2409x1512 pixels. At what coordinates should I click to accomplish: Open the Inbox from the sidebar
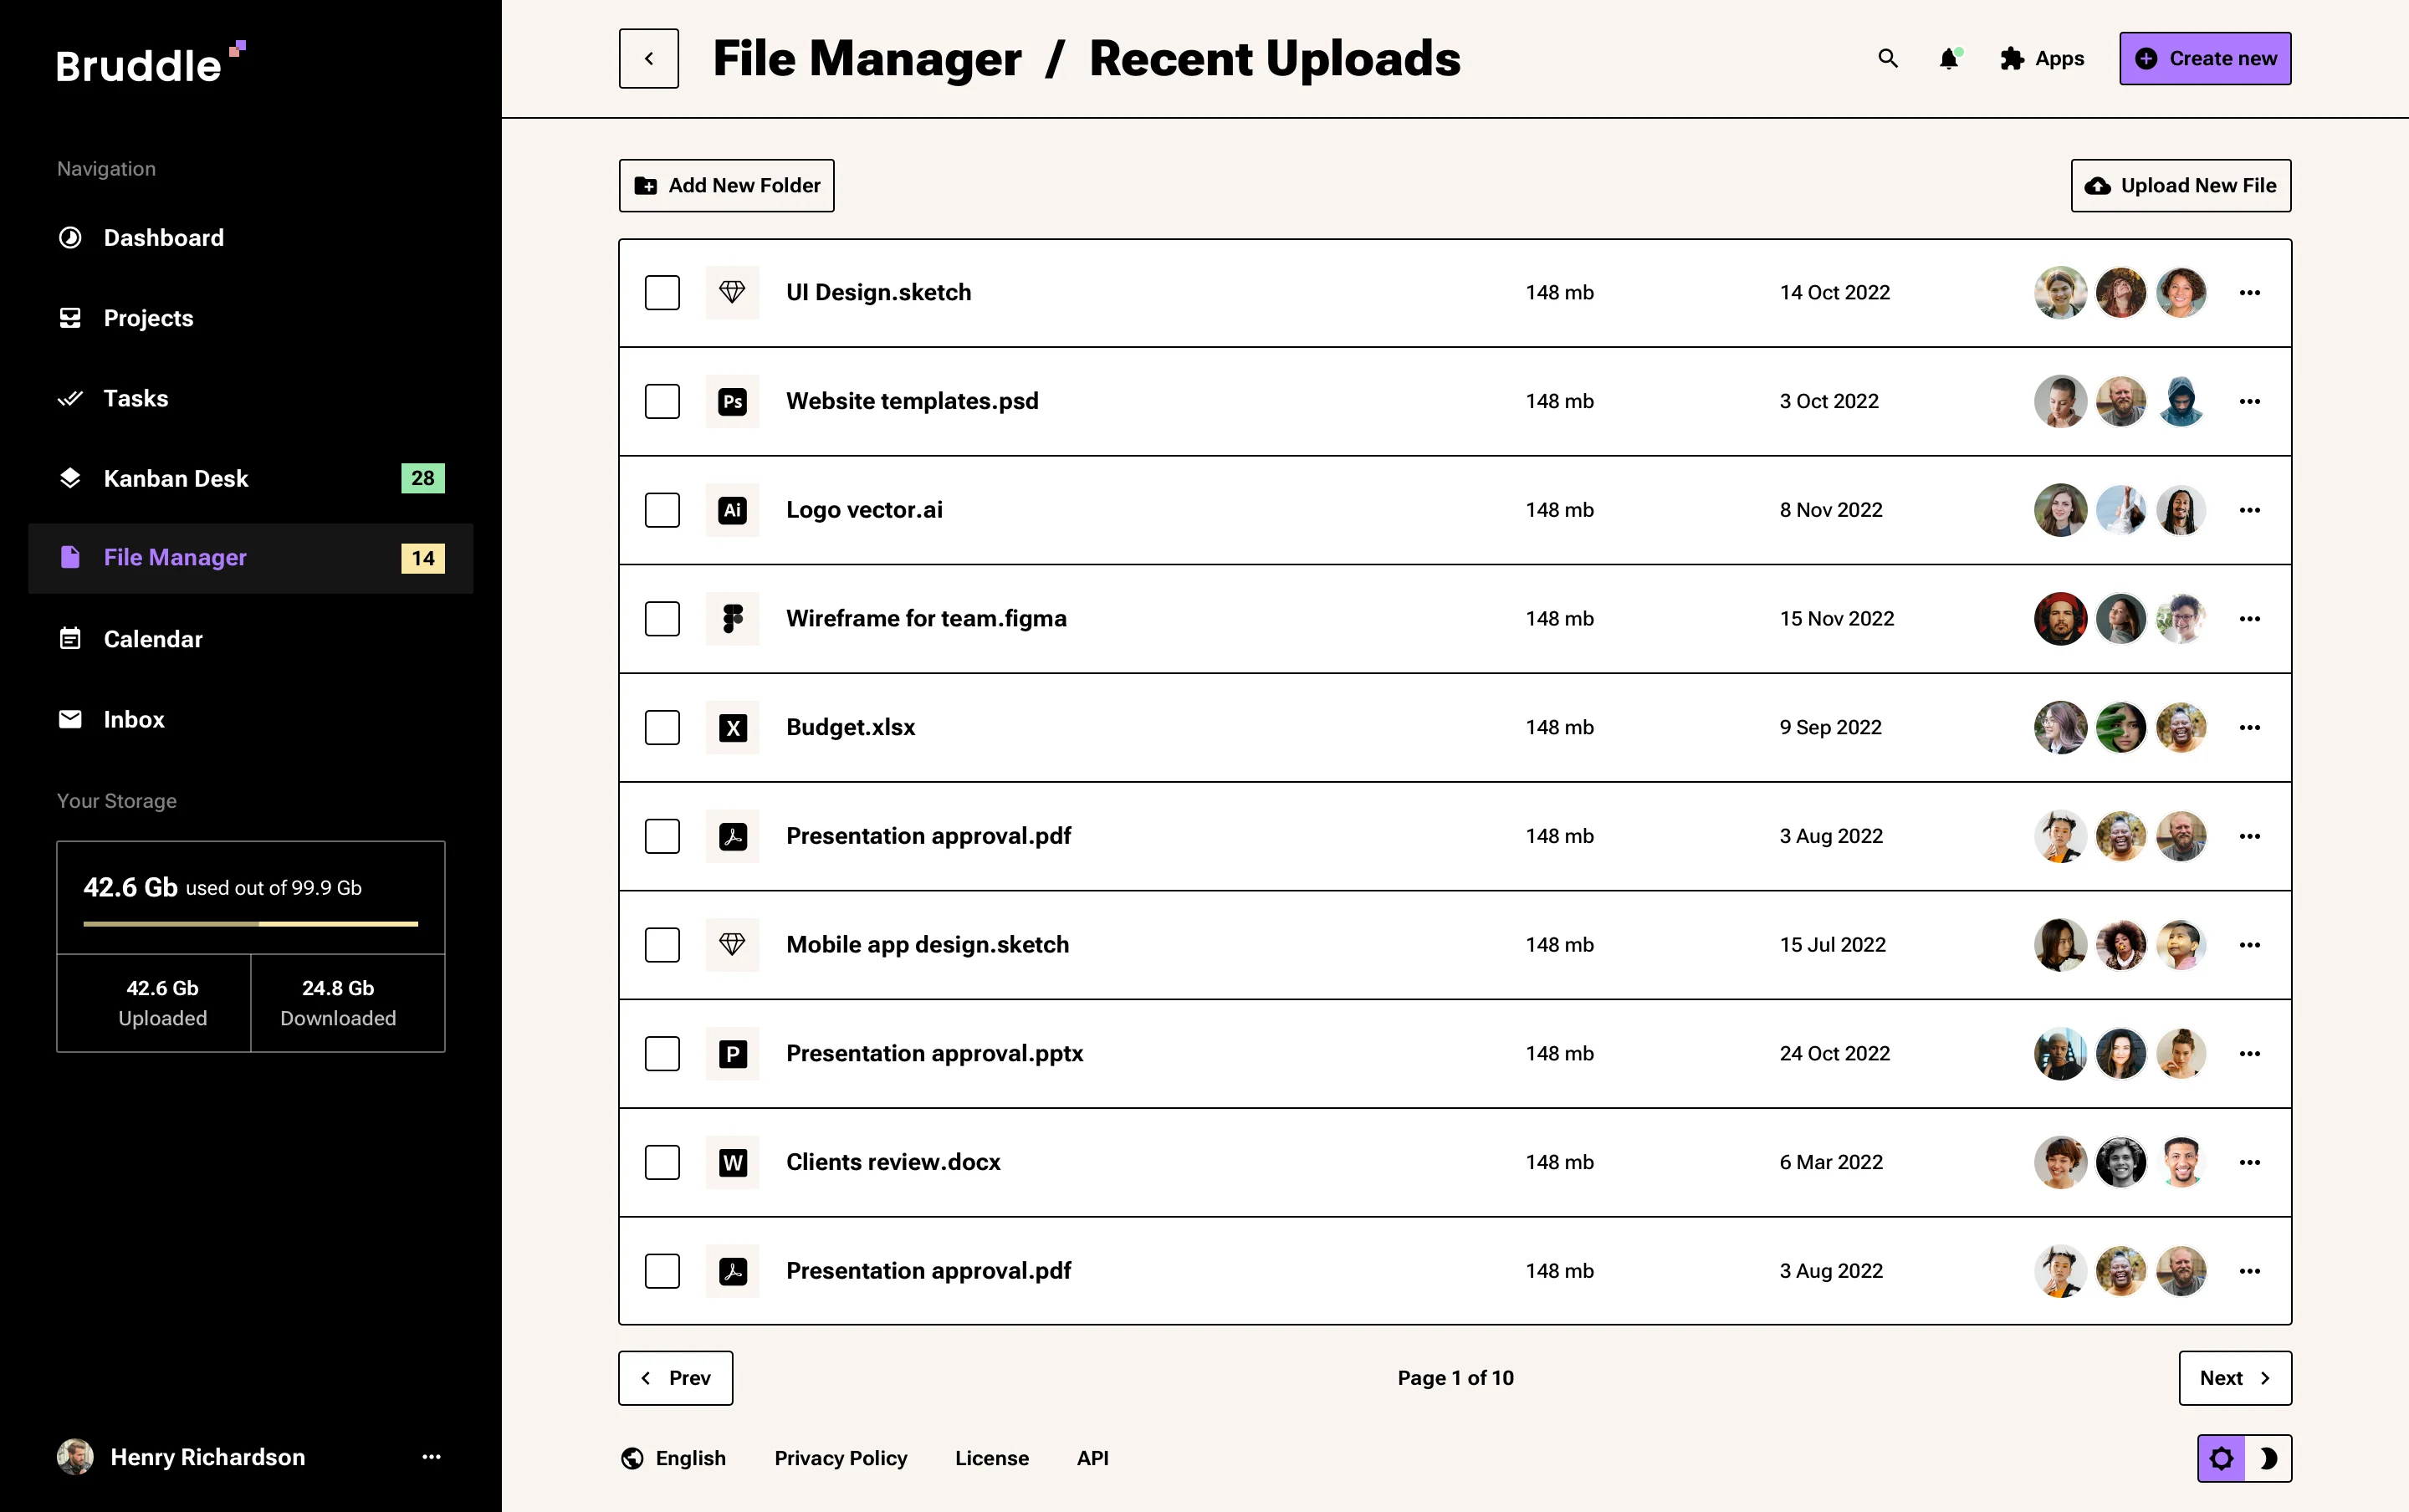point(133,719)
